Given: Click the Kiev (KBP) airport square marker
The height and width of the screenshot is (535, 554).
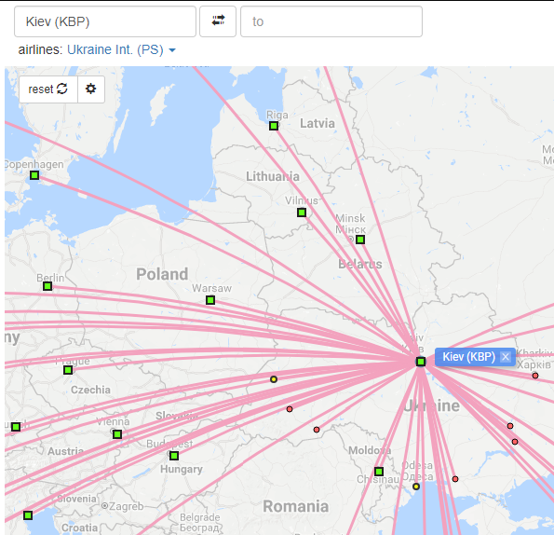Looking at the screenshot, I should click(x=421, y=362).
